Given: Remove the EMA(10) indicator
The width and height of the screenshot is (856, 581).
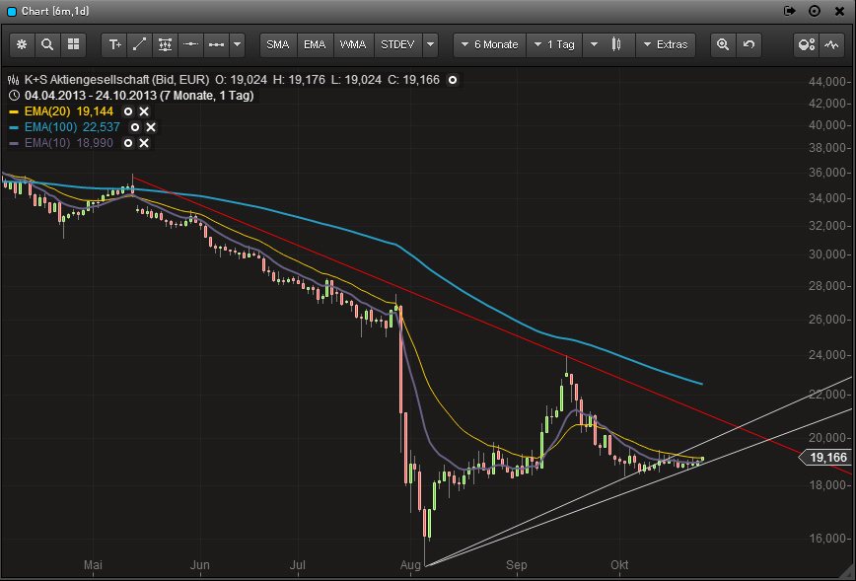Looking at the screenshot, I should pyautogui.click(x=144, y=143).
